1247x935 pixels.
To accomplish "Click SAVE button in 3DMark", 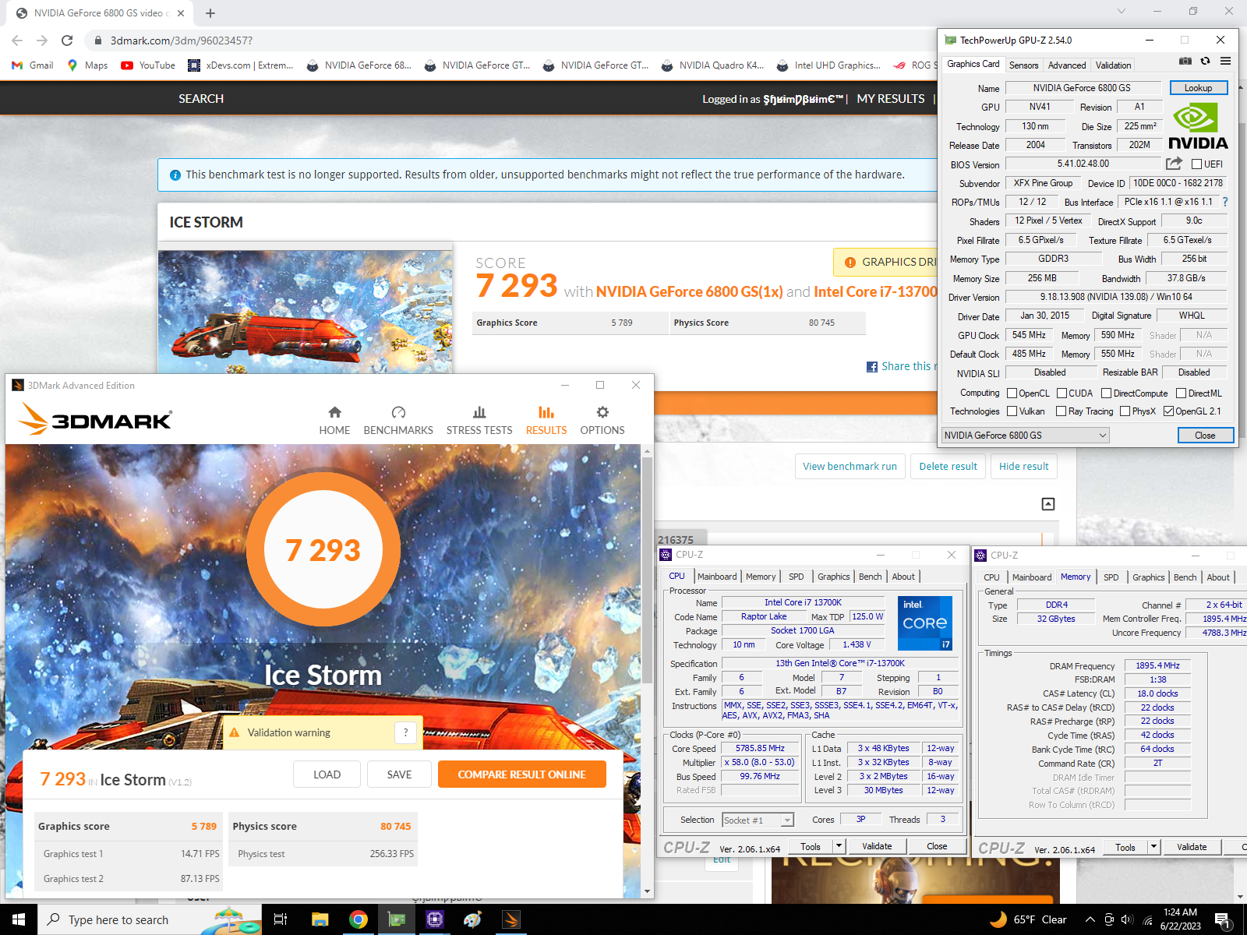I will (x=399, y=774).
